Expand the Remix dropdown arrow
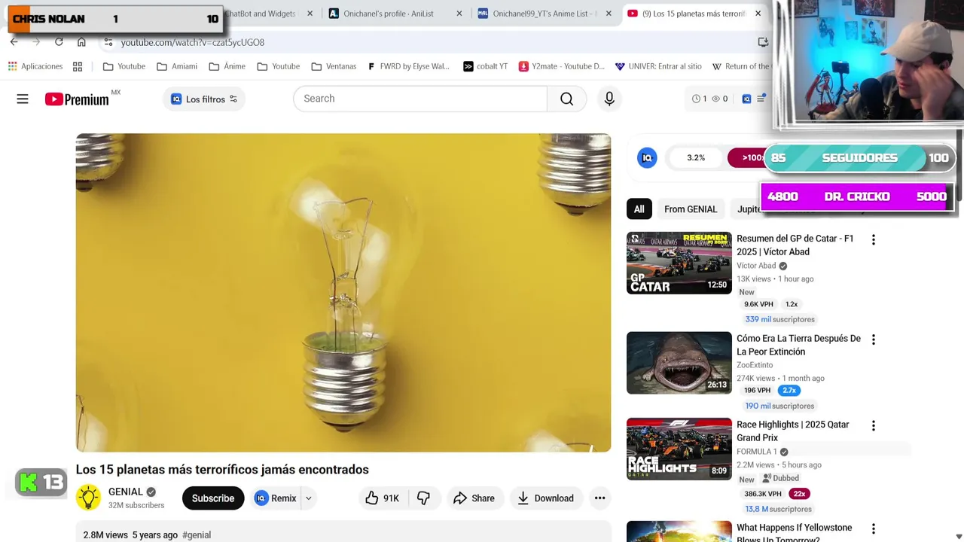Viewport: 964px width, 542px height. [x=308, y=498]
